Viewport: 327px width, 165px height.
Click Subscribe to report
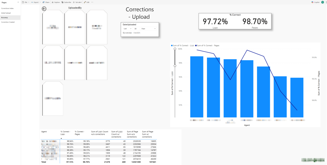pos(66,2)
